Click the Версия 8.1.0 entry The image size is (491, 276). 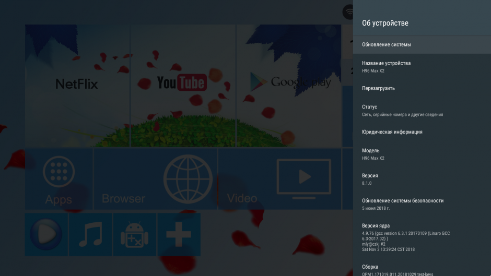click(x=422, y=179)
